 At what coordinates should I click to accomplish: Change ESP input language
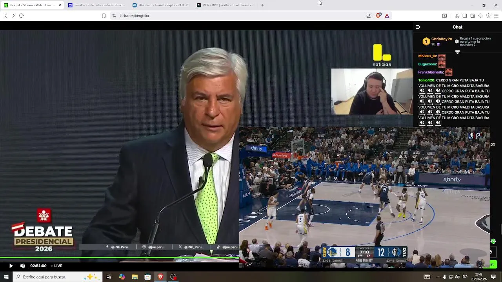tap(465, 277)
